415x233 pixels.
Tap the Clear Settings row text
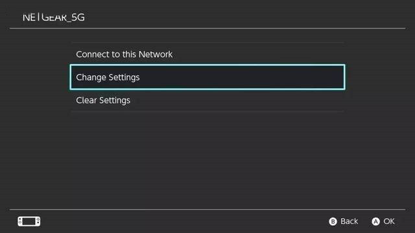pos(103,100)
